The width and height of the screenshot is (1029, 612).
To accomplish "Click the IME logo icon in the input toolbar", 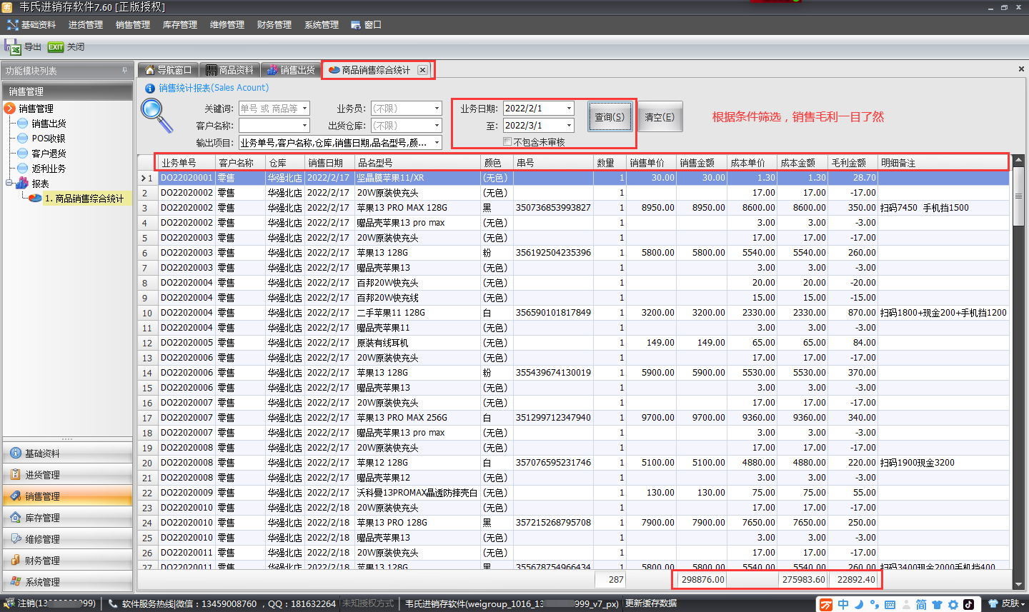I will tap(826, 605).
